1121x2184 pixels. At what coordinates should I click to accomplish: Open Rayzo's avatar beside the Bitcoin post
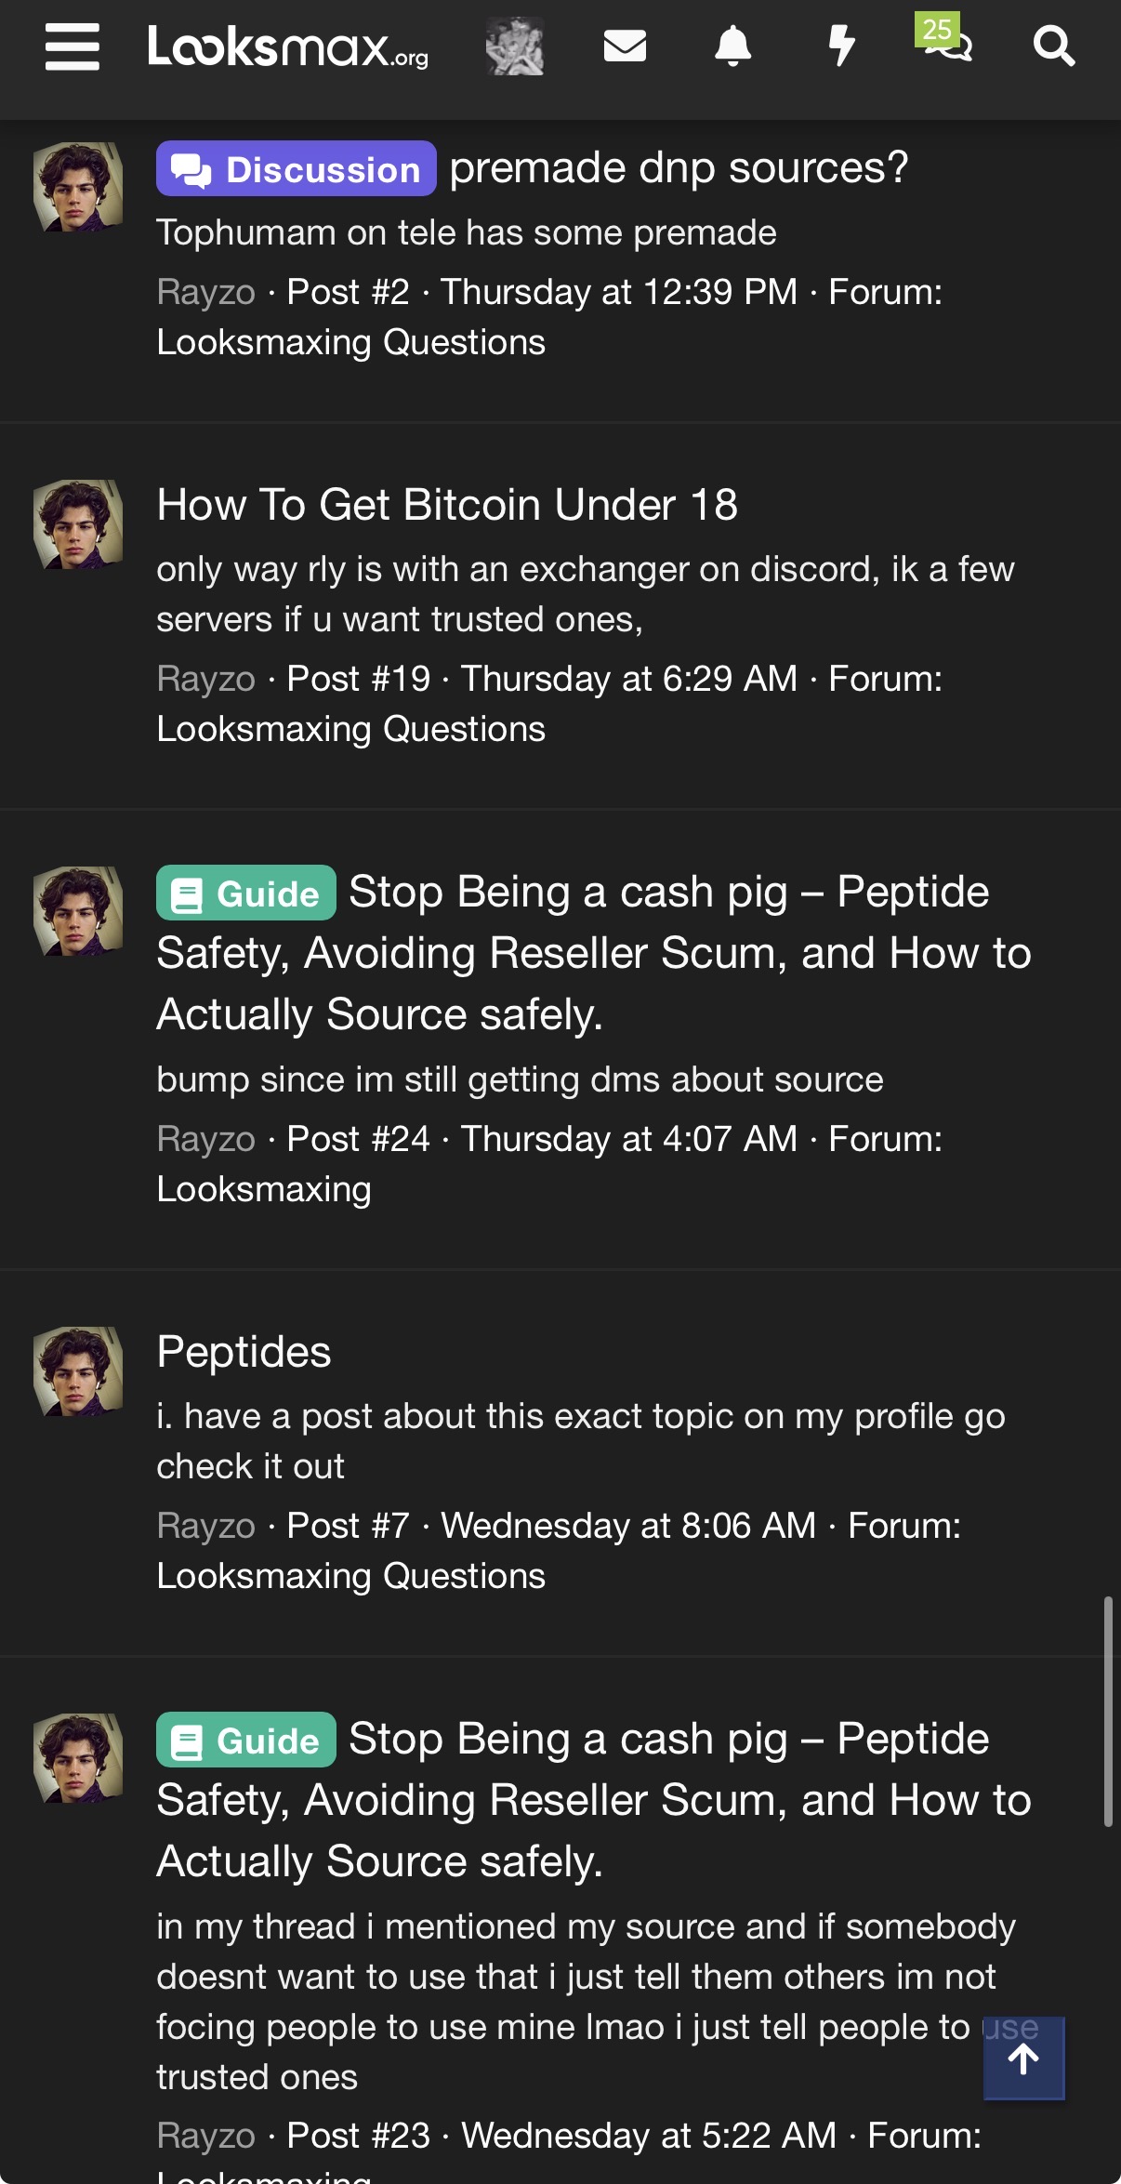coord(78,525)
